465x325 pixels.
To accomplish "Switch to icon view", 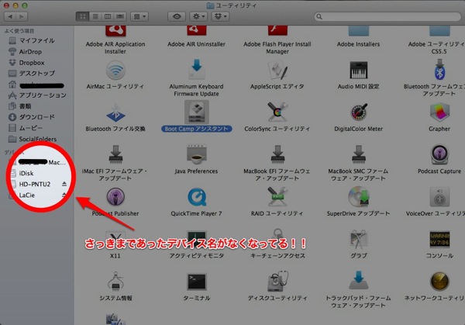I will click(82, 16).
